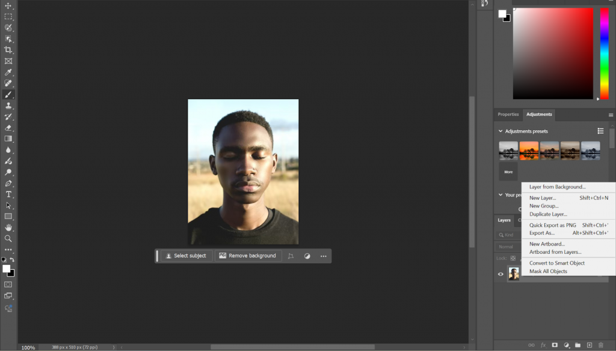The image size is (616, 351).
Task: Choose Export As menu entry
Action: [542, 233]
